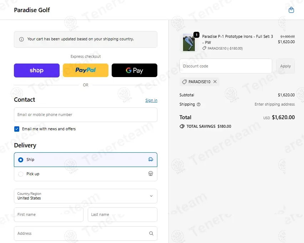Uncheck Email me with news and offers

(x=17, y=129)
